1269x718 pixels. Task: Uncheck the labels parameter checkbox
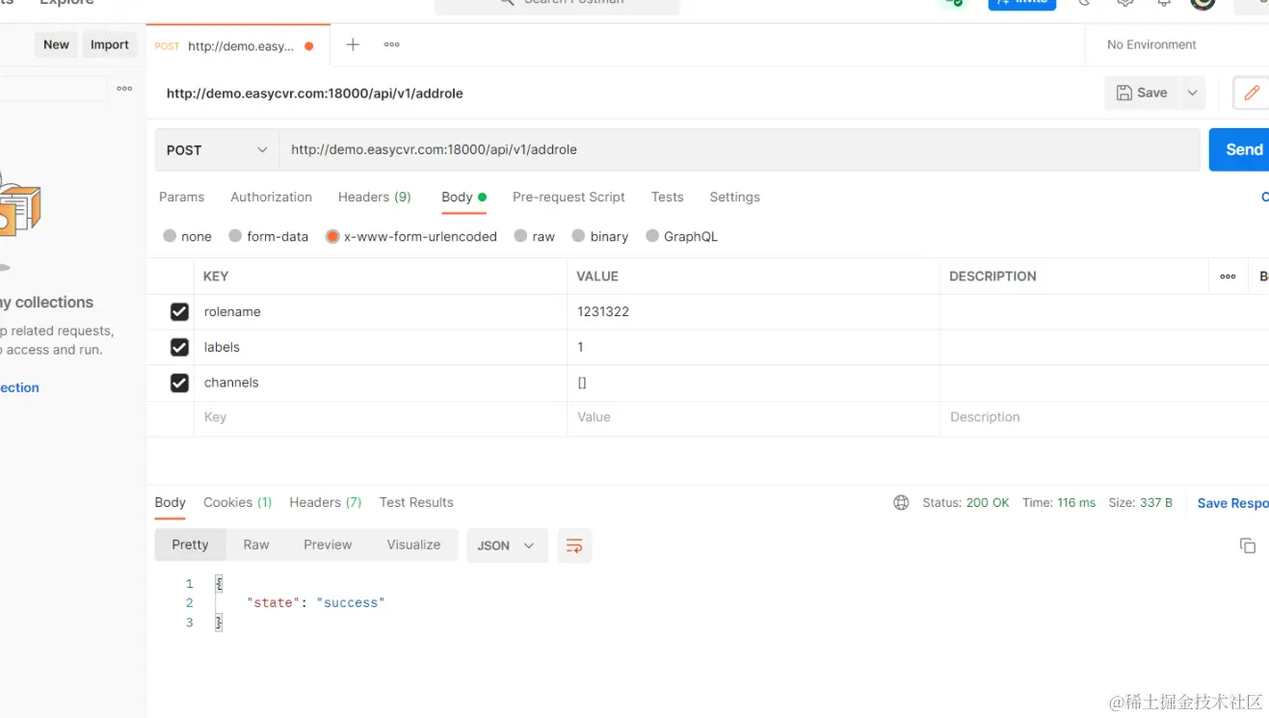(x=179, y=347)
